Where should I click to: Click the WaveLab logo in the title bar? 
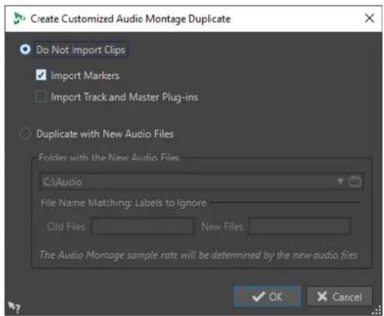(19, 18)
